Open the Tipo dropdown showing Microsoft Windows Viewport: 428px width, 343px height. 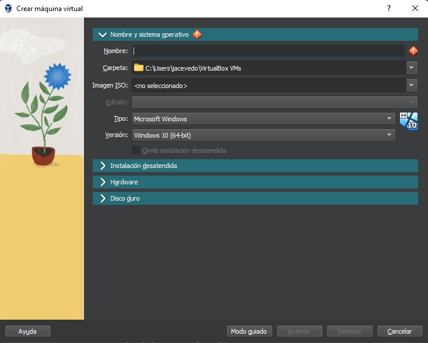[264, 119]
